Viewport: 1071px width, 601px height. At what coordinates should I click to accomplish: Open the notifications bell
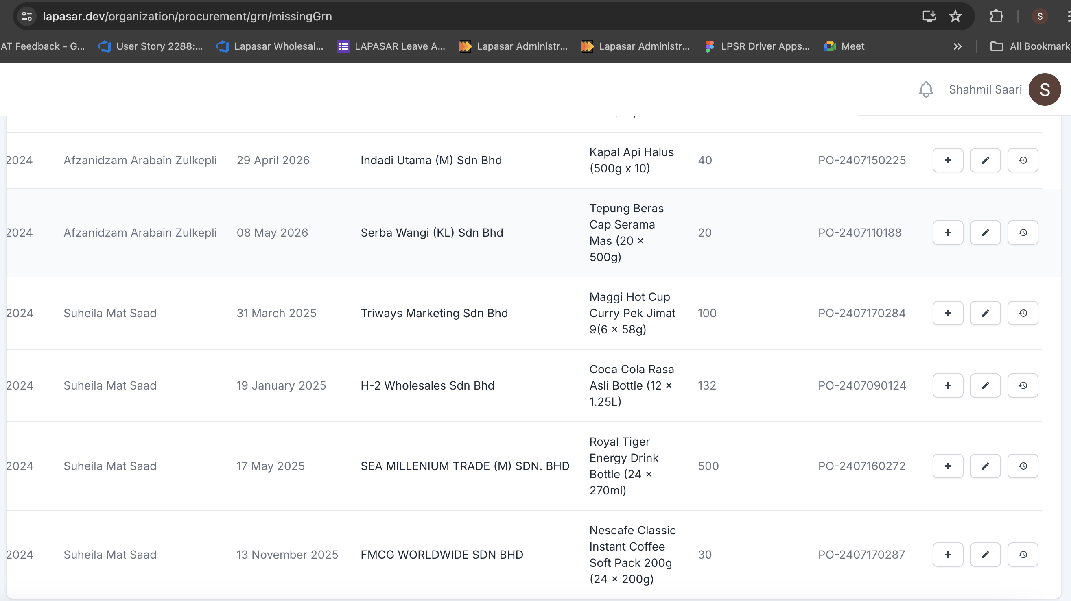925,89
